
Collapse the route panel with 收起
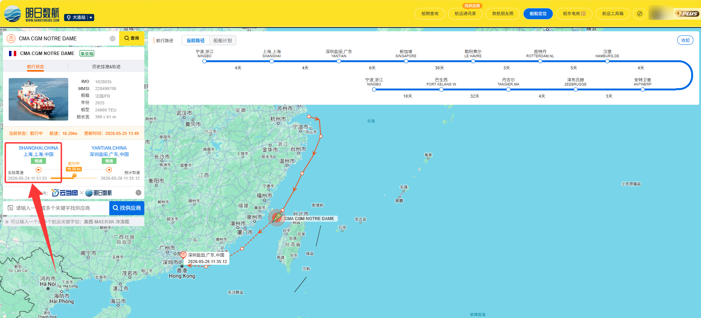[685, 40]
